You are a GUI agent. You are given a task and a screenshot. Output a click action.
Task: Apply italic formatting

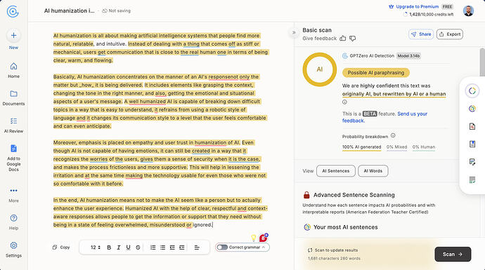pyautogui.click(x=119, y=248)
